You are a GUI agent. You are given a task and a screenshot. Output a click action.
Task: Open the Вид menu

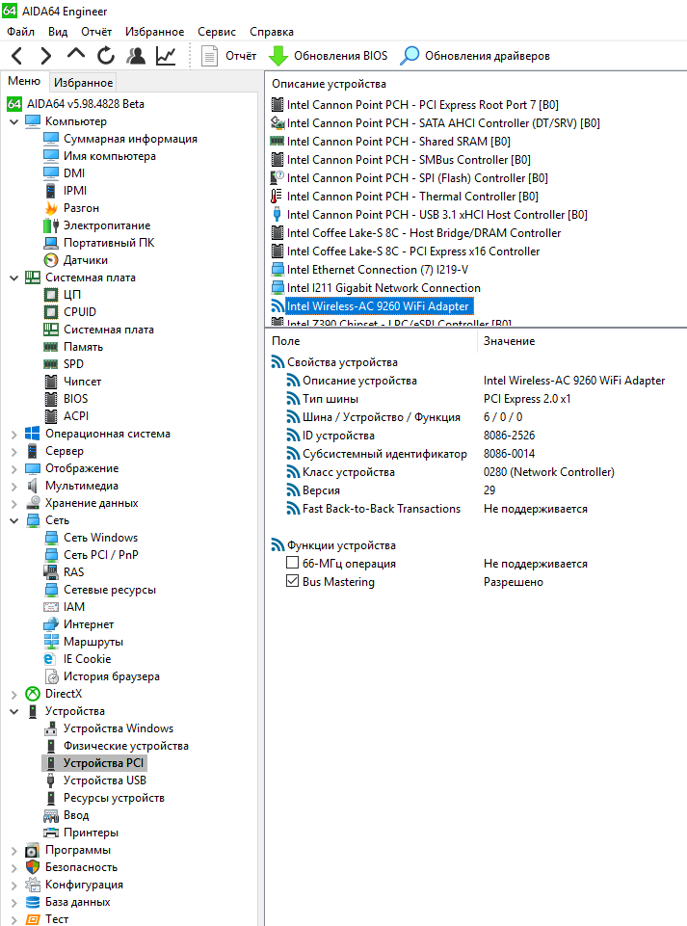coord(58,31)
